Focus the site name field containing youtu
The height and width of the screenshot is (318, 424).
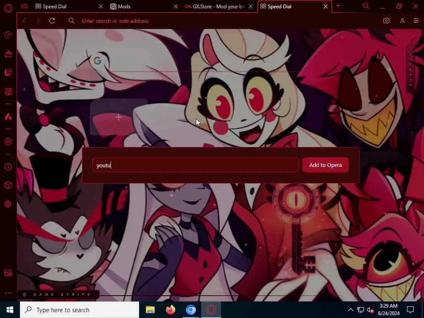tap(195, 165)
